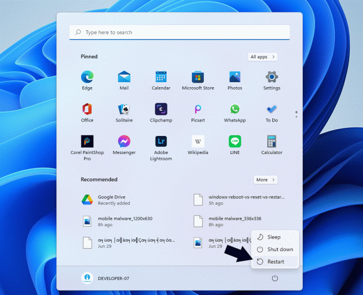The image size is (363, 295).
Task: Launch the Photos app
Action: tap(235, 81)
